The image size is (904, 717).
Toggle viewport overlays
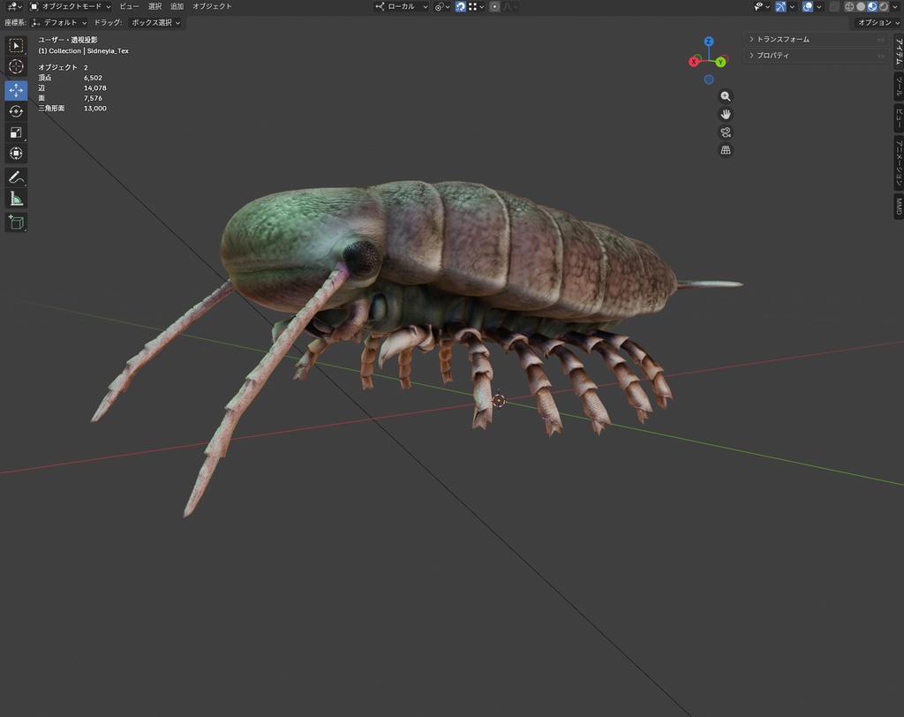[807, 7]
